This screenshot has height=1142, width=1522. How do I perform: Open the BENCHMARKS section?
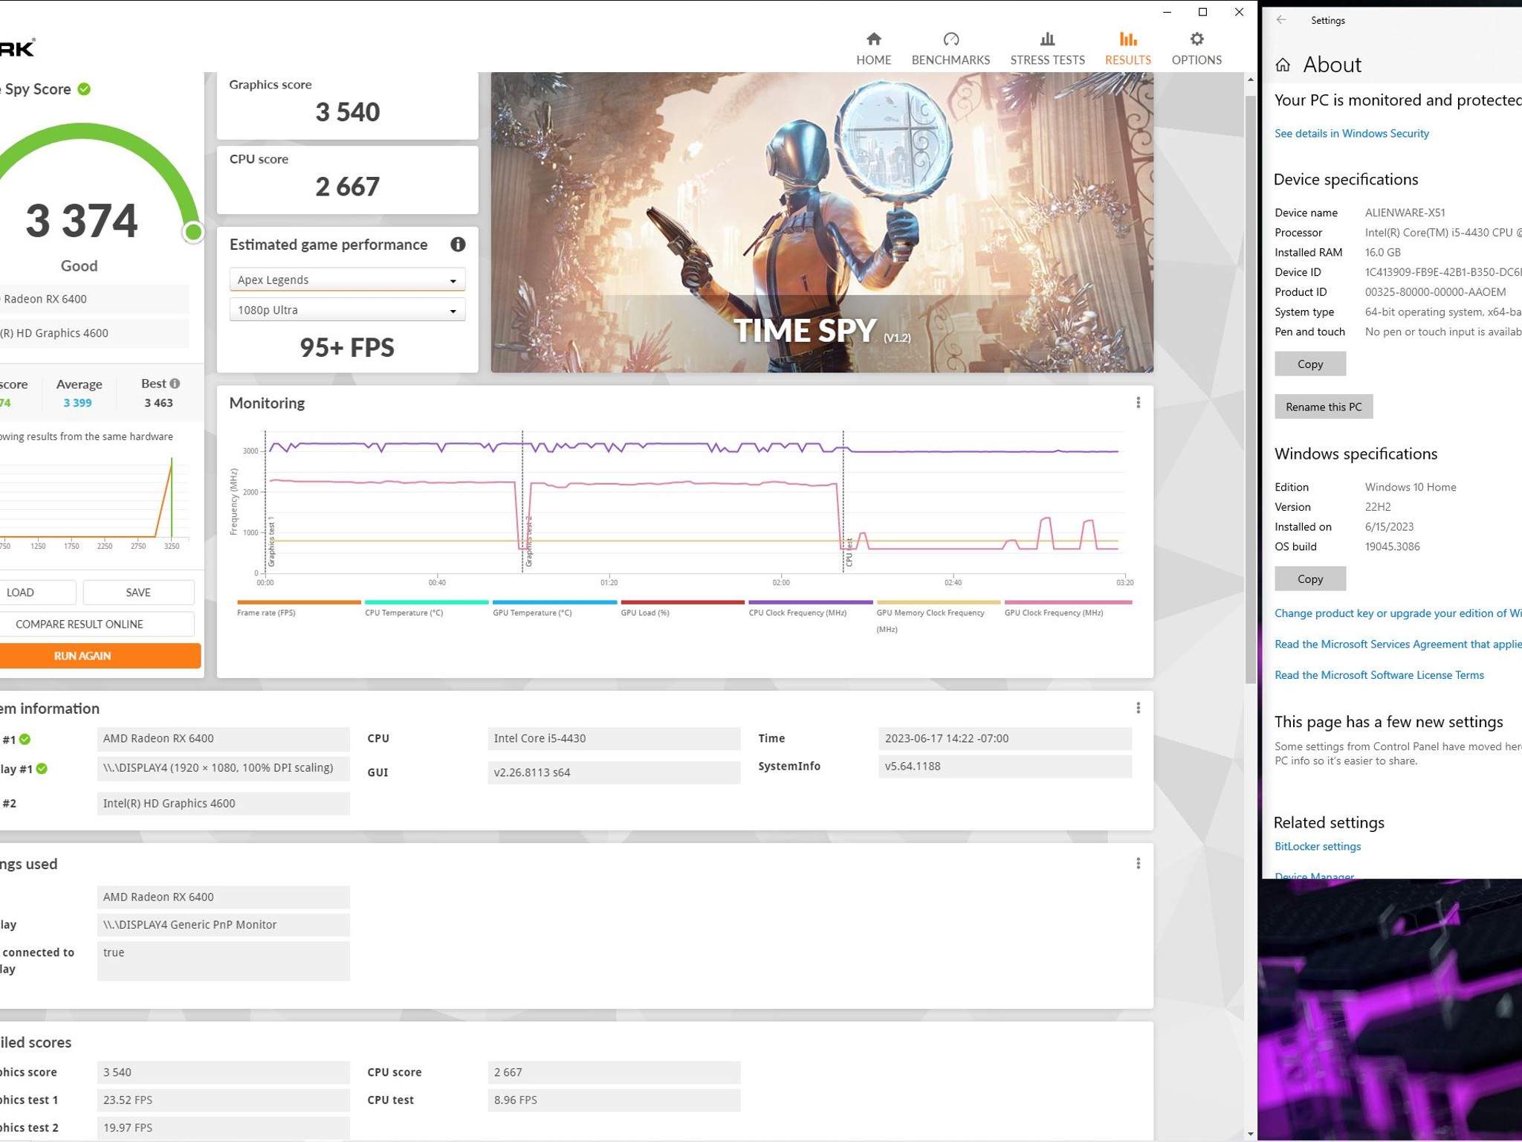point(951,49)
